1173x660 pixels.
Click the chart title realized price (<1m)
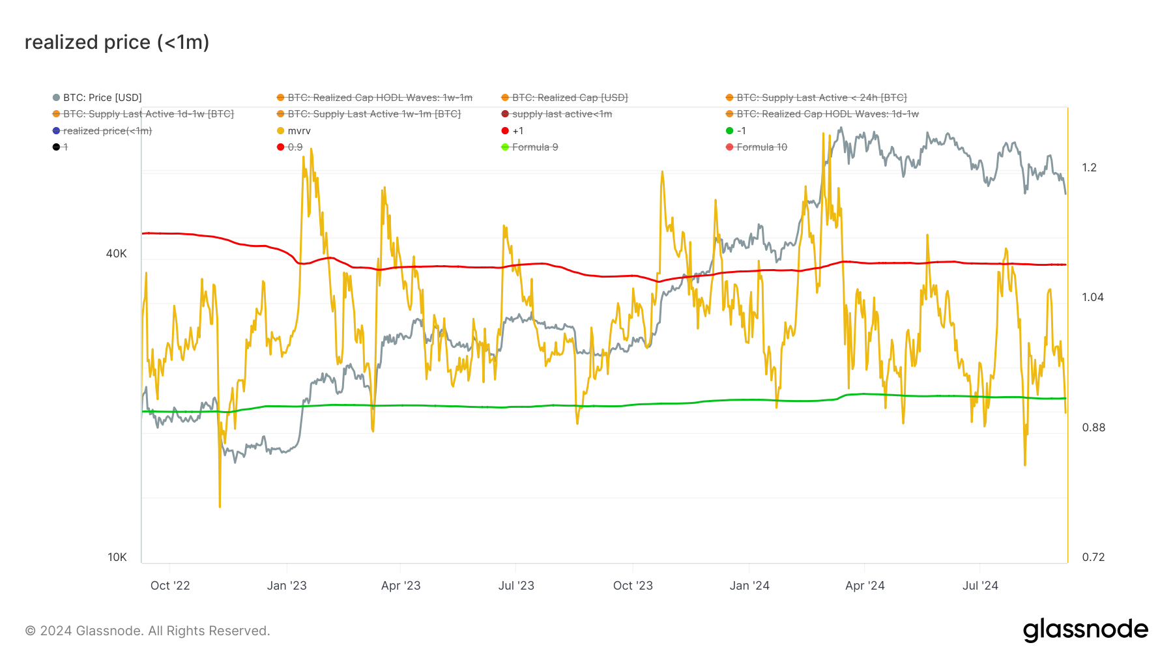coord(117,42)
